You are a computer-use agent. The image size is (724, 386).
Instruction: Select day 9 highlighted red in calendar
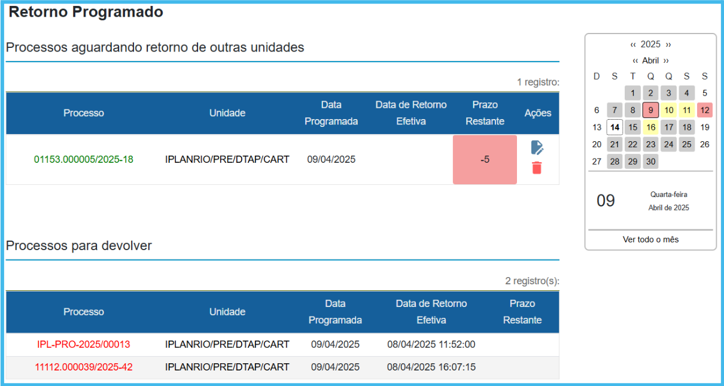tap(650, 110)
